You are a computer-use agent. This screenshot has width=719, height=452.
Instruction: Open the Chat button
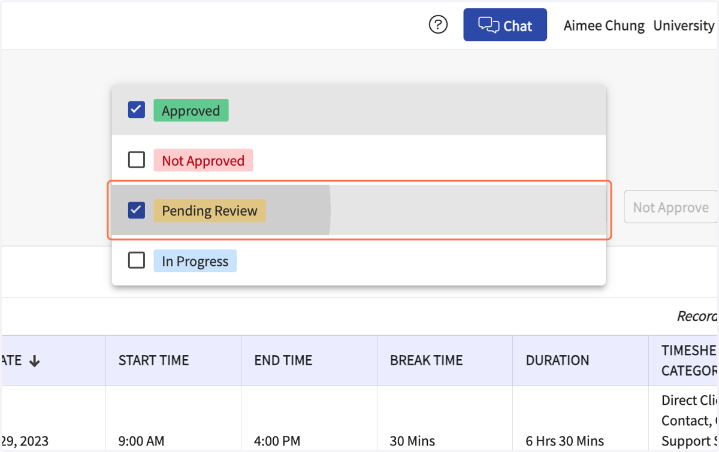tap(505, 25)
